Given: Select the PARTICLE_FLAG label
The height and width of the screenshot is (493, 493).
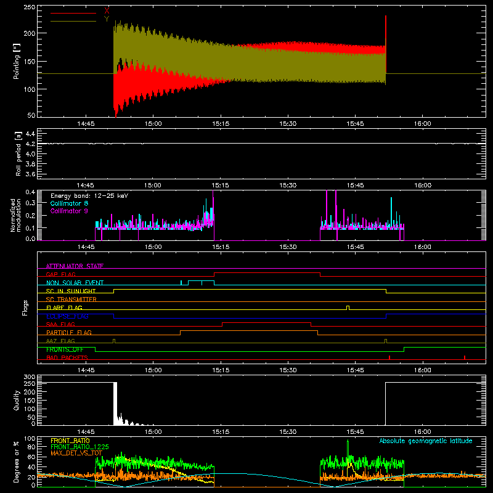Looking at the screenshot, I should click(x=69, y=332).
